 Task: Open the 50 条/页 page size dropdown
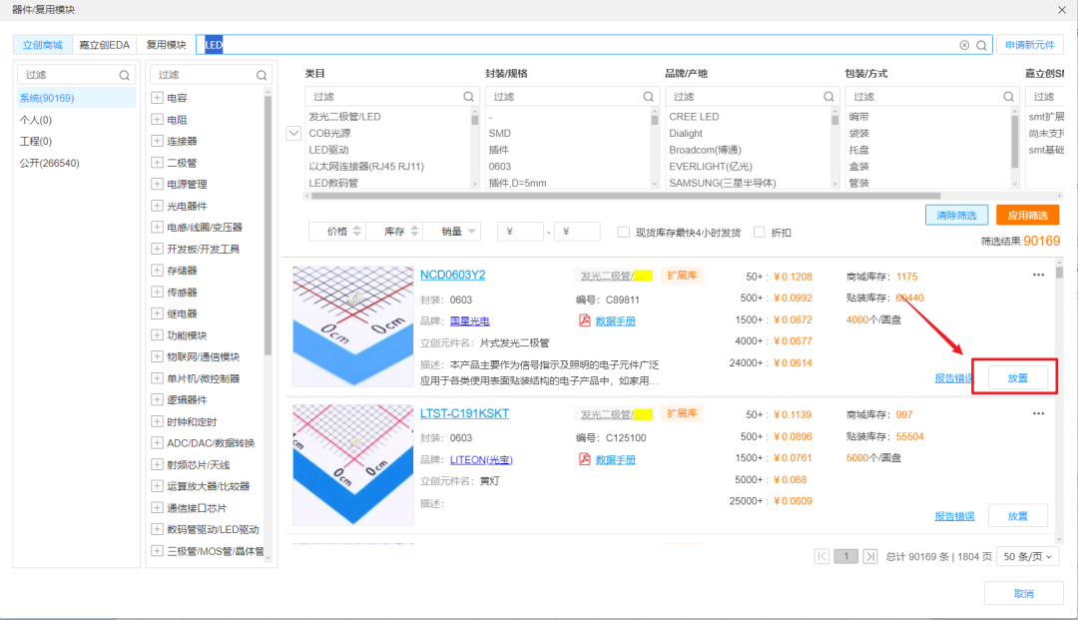click(1027, 556)
